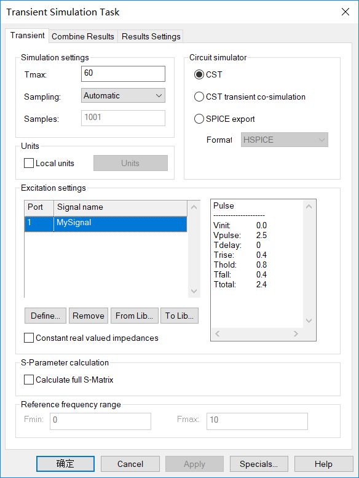Remove the selected excitation signal
This screenshot has height=478, width=359.
pyautogui.click(x=89, y=316)
